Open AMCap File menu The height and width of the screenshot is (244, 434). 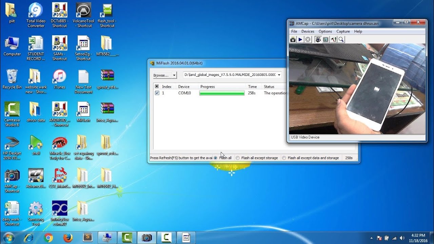pos(294,32)
